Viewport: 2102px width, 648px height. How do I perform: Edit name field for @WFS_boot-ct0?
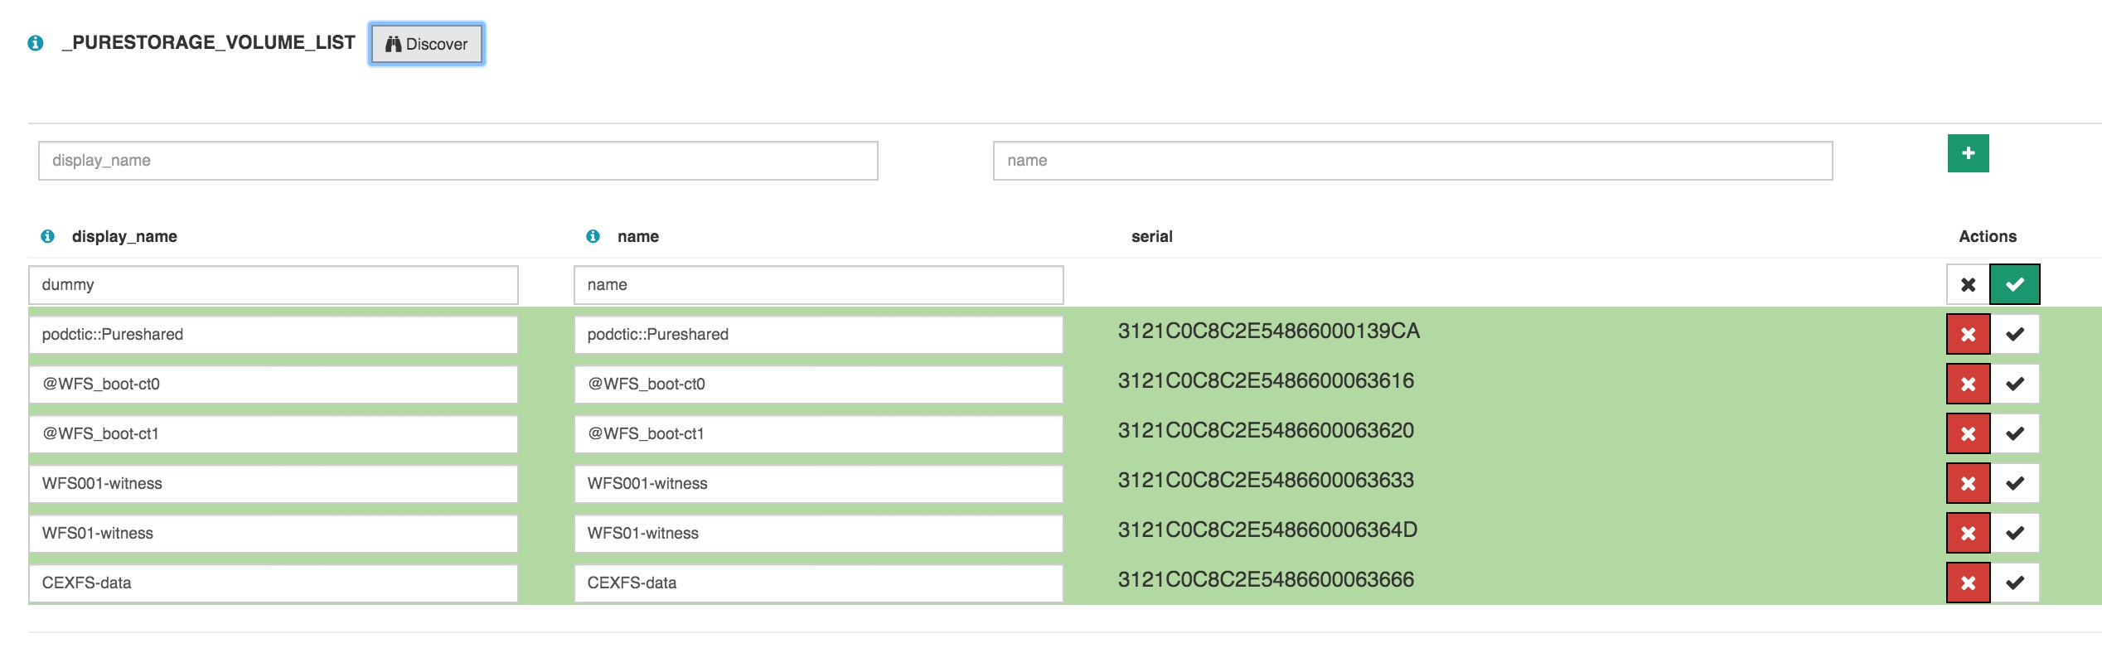click(x=819, y=384)
